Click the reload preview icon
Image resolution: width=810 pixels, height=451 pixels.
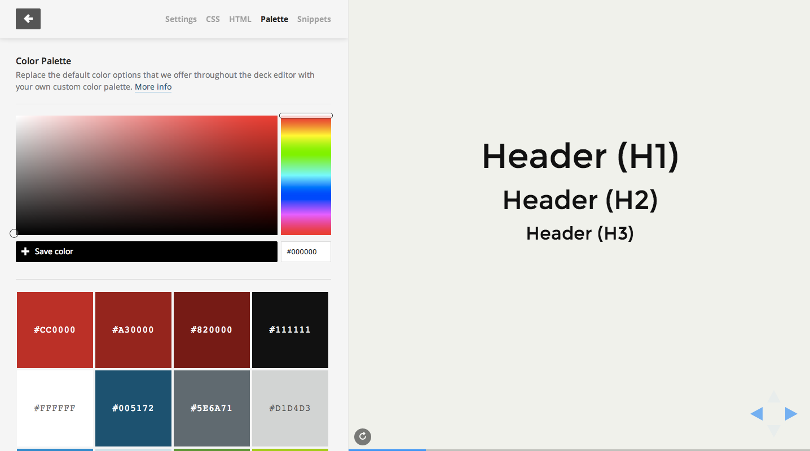click(363, 436)
